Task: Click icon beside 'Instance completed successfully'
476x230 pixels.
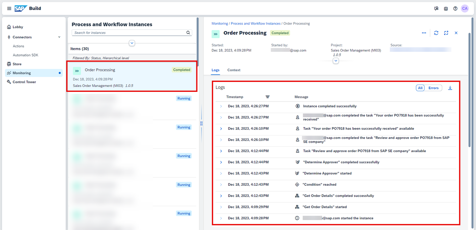Action: 297,106
